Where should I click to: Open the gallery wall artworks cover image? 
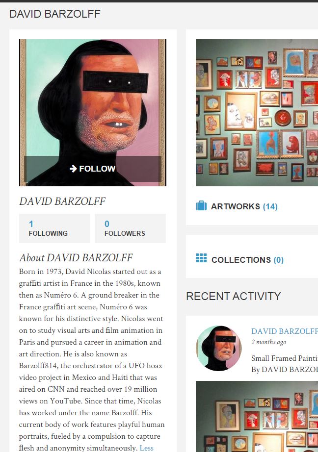(x=257, y=113)
